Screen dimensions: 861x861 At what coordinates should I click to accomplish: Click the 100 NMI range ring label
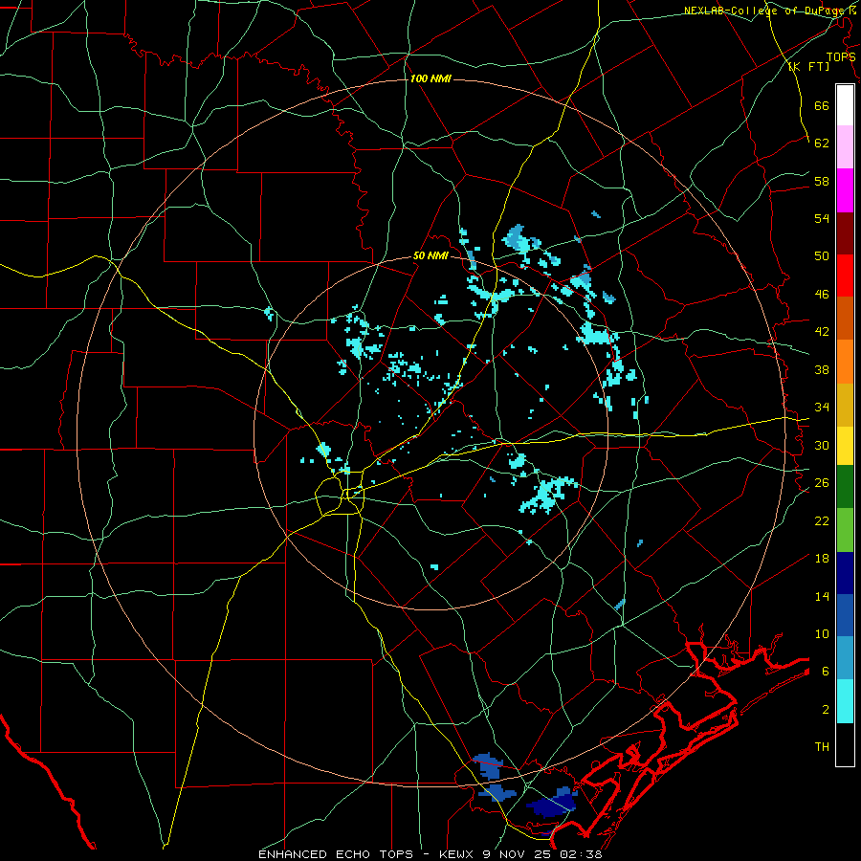(430, 79)
